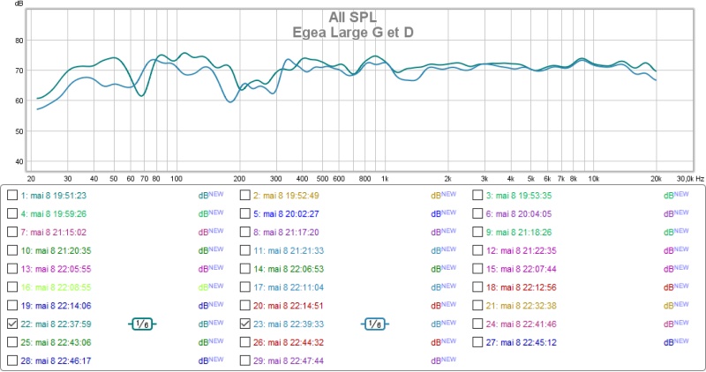Activate checkbox for 27: mai 8 22:45:12
This screenshot has height=372, width=706.
point(477,342)
